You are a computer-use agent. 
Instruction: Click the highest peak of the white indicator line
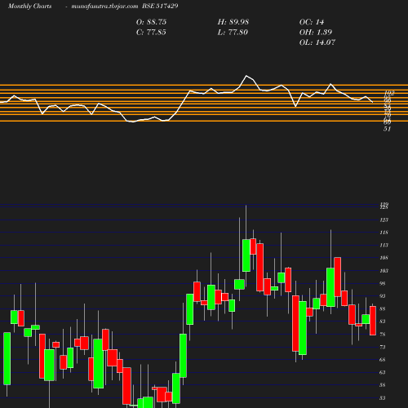(246, 76)
